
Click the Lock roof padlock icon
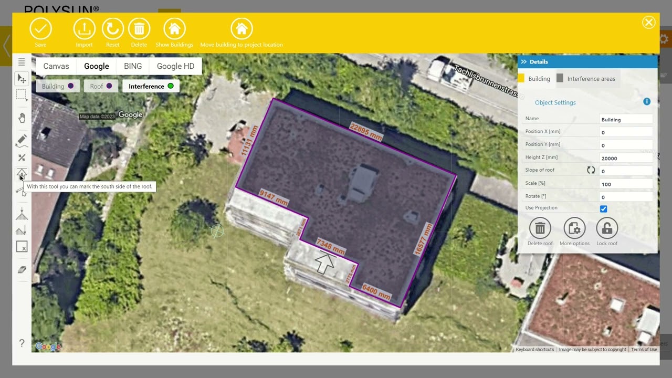tap(607, 228)
